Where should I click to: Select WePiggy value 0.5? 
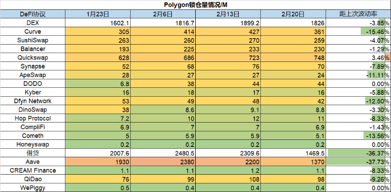coord(98,187)
